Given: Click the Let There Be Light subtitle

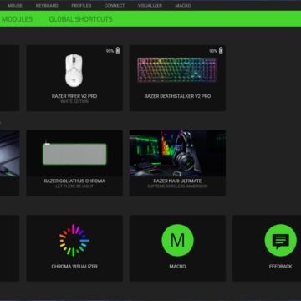Looking at the screenshot, I should [x=74, y=186].
